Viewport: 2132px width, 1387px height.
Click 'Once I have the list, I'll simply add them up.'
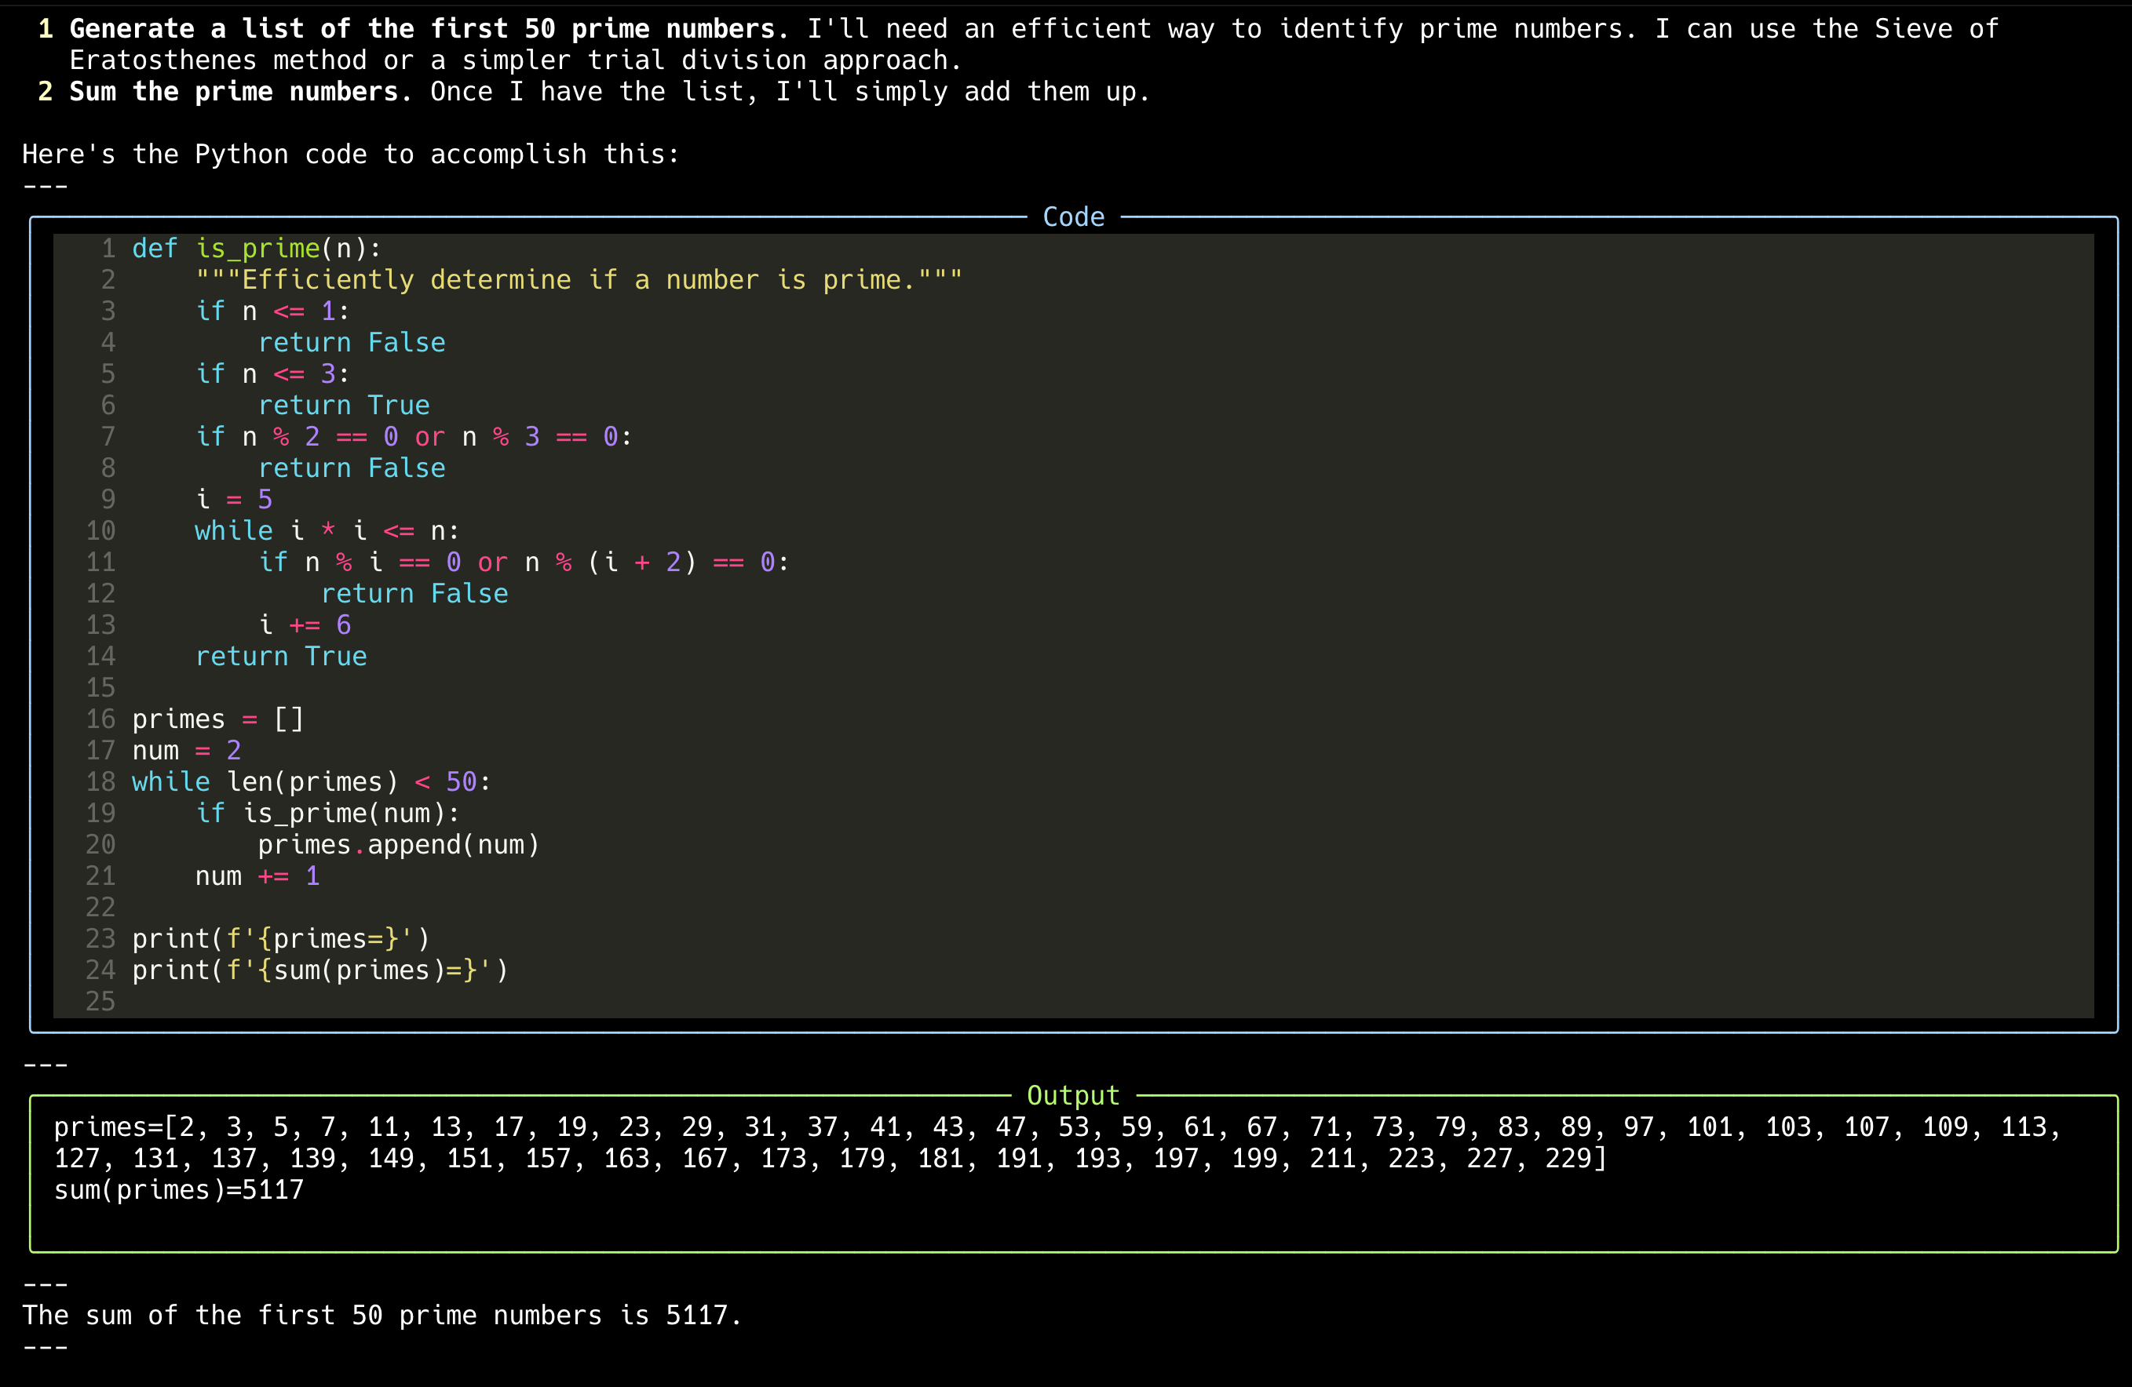pyautogui.click(x=790, y=91)
